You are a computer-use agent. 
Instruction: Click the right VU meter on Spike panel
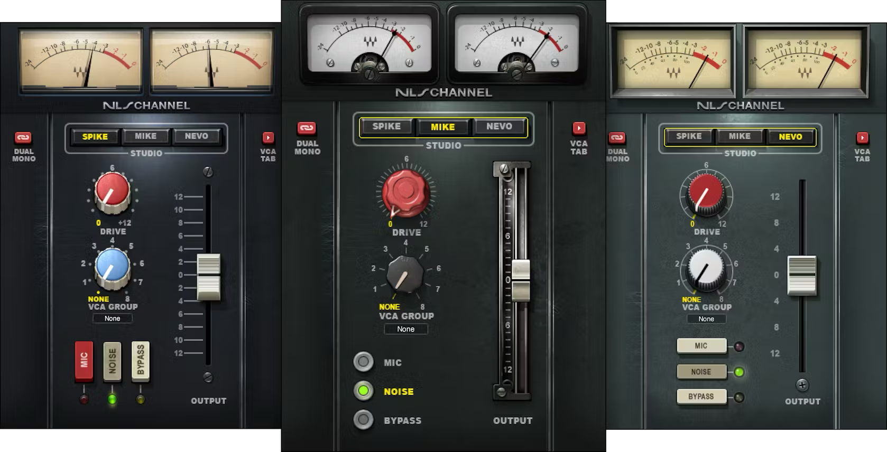point(212,61)
